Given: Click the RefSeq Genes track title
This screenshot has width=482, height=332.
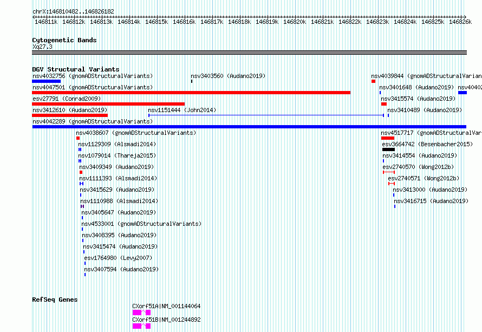Looking at the screenshot, I should coord(55,300).
